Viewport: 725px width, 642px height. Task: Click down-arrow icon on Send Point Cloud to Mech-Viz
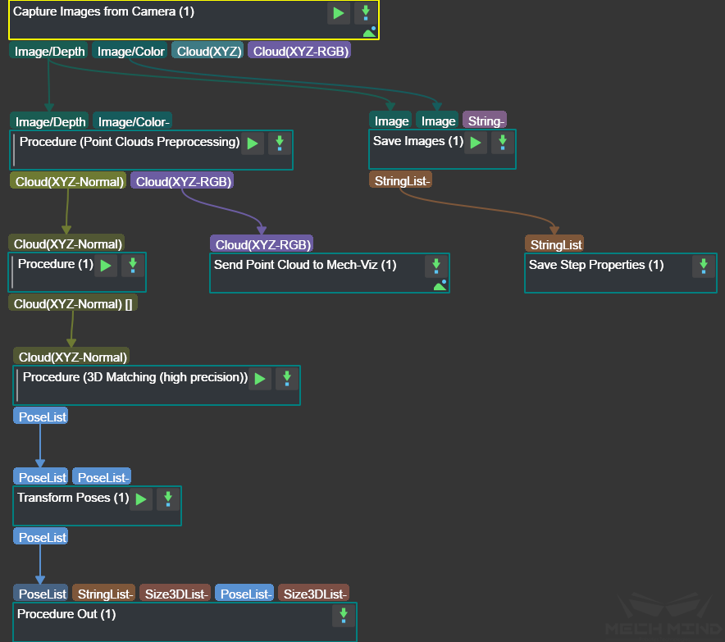(436, 266)
